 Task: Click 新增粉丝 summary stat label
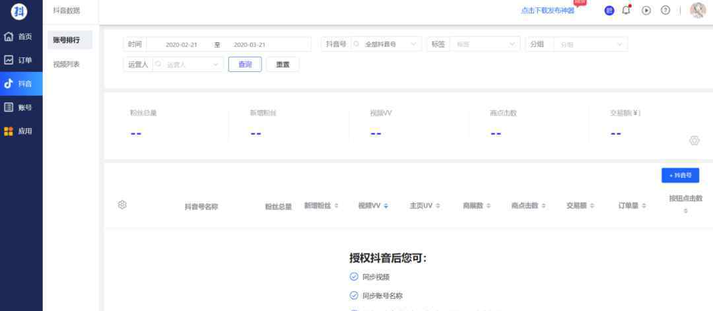pos(263,113)
